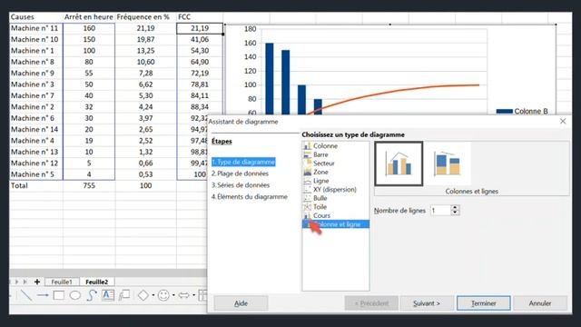The image size is (581, 327).
Task: Switch to Feuille1 sheet tab
Action: coord(62,282)
